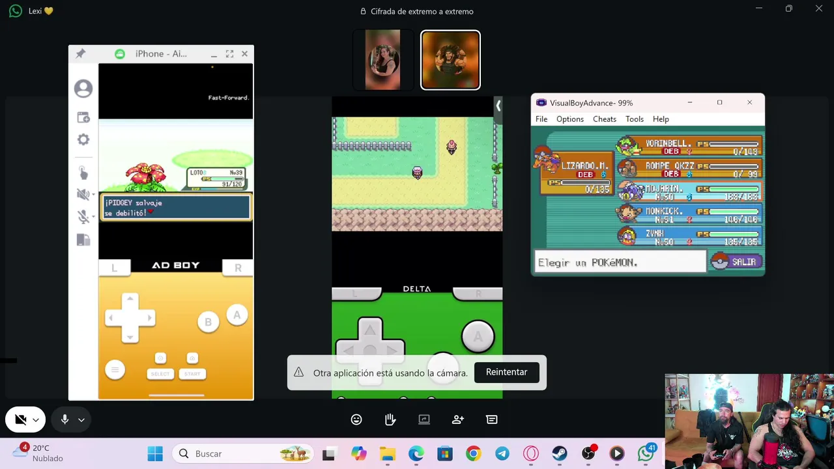Add a participant to the call

tap(458, 419)
